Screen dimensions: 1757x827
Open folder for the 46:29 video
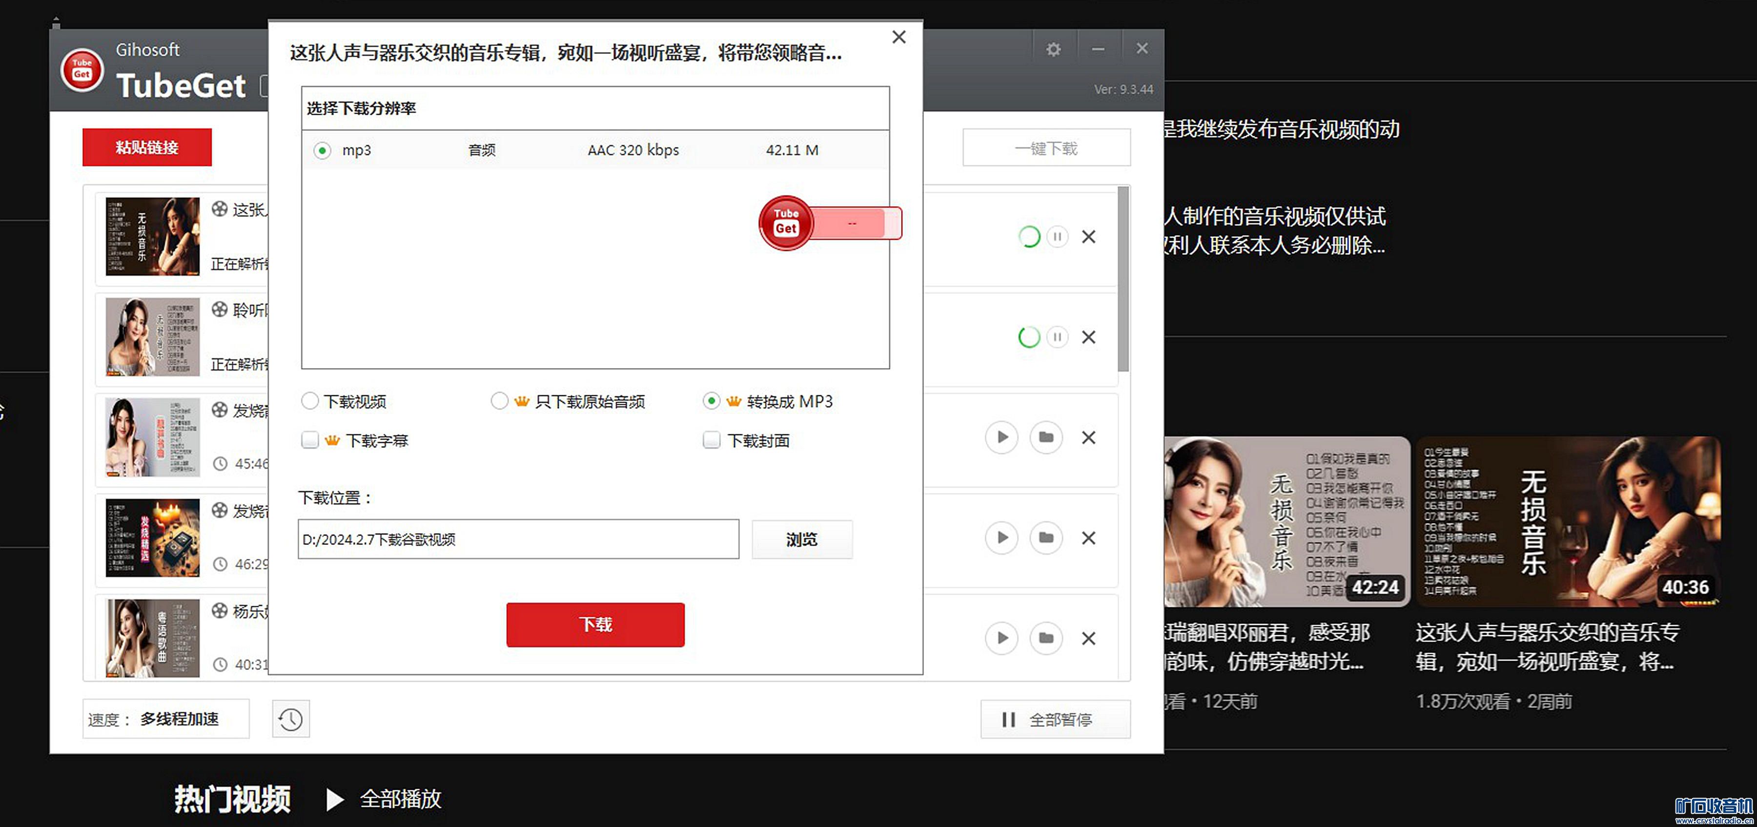(1045, 538)
